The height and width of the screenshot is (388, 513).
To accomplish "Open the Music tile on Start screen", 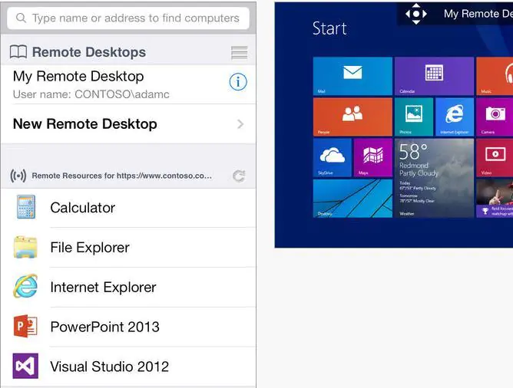I will coord(495,76).
